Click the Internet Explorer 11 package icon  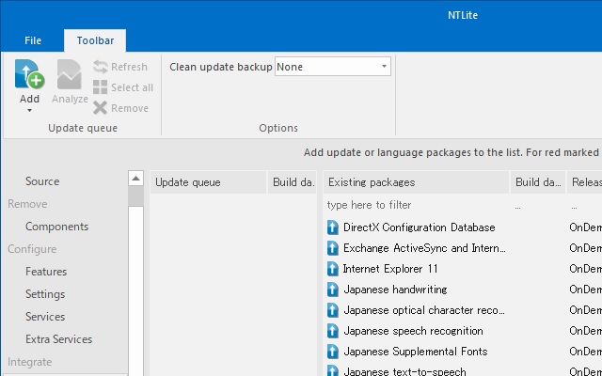point(332,269)
